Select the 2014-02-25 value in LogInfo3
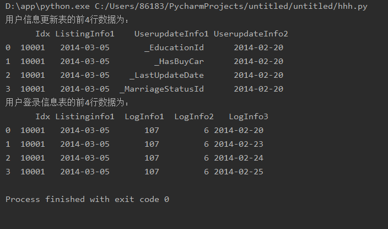This screenshot has width=388, height=229. (x=239, y=172)
